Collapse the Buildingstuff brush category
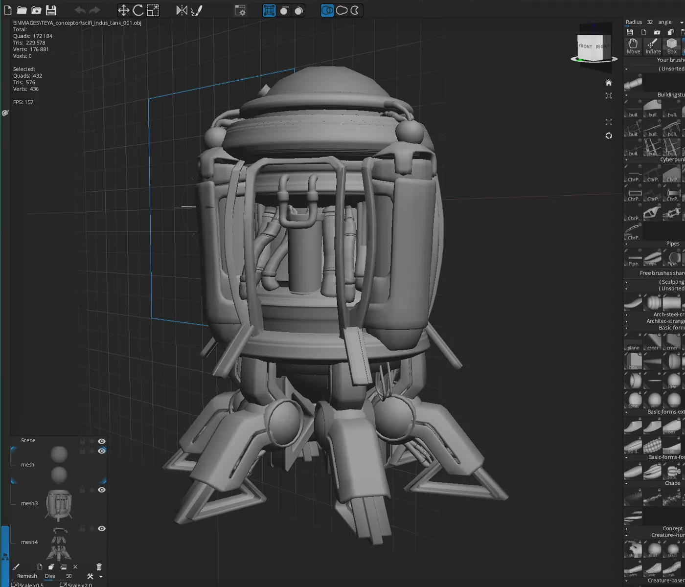Image resolution: width=685 pixels, height=587 pixels. pos(626,95)
